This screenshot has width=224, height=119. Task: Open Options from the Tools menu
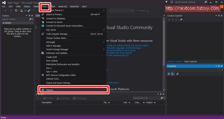coord(73,90)
